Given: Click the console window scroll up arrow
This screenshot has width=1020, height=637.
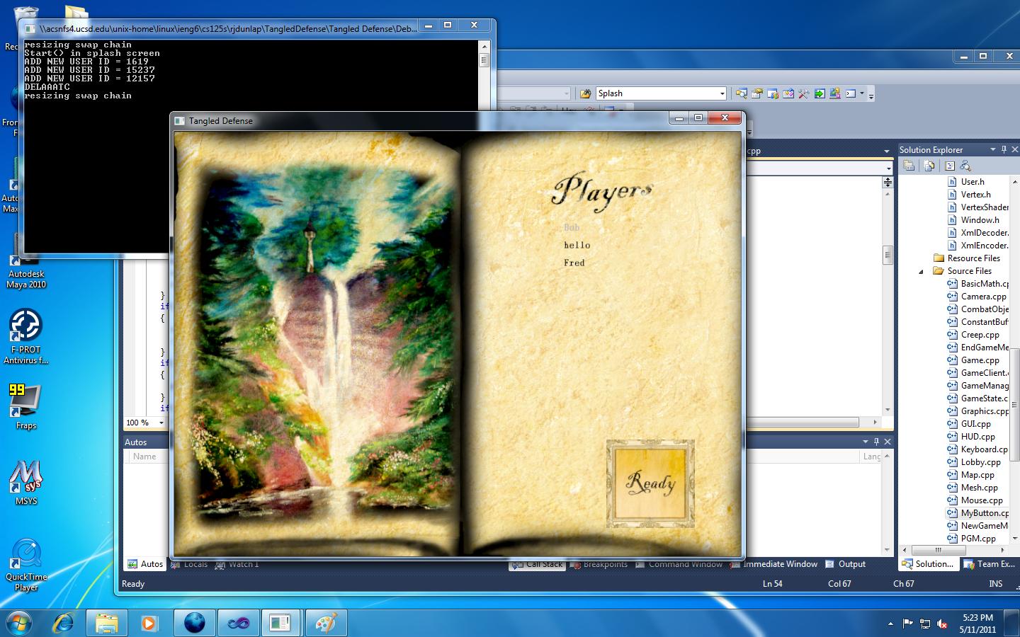Looking at the screenshot, I should [484, 46].
